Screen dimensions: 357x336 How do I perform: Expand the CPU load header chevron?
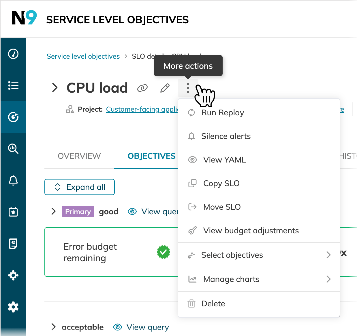point(55,88)
